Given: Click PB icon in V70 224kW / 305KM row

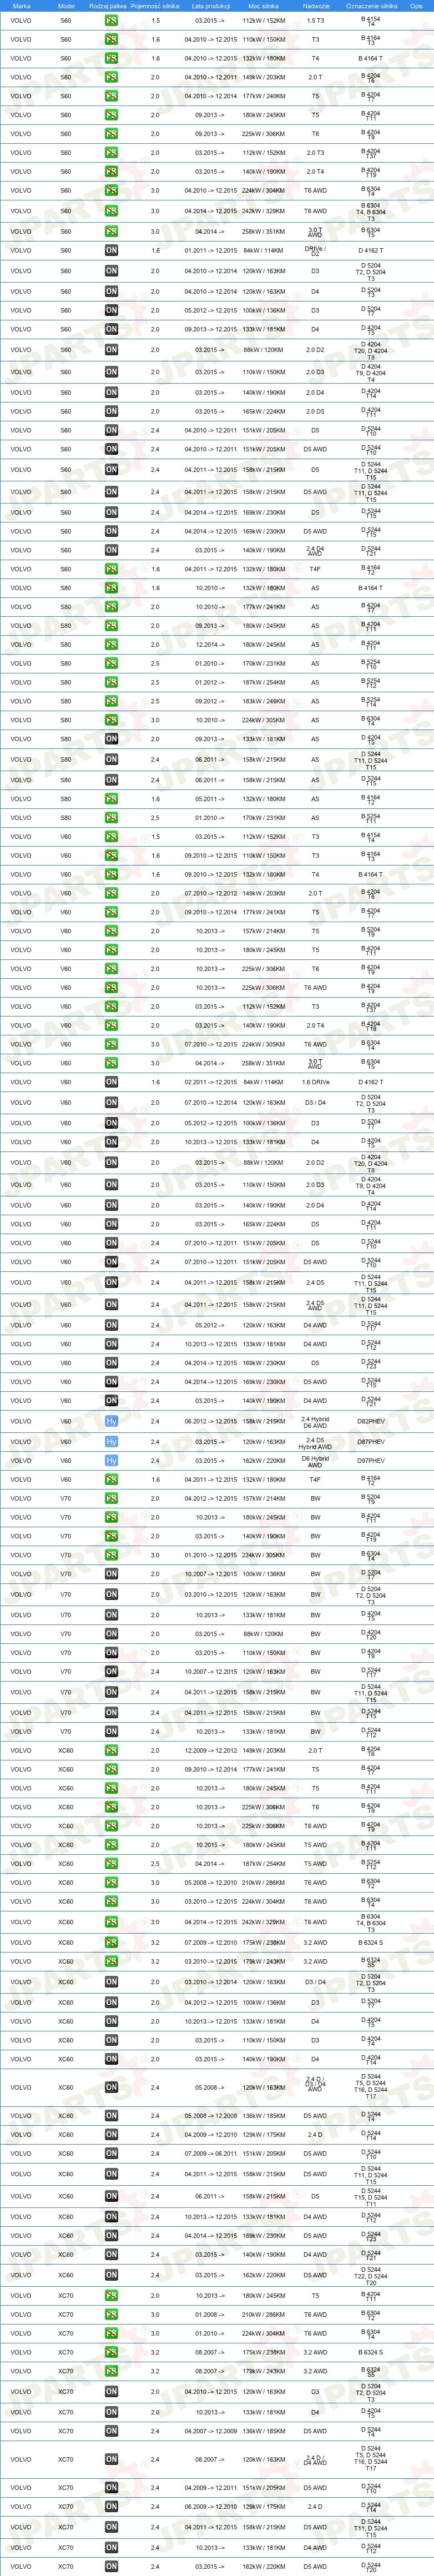Looking at the screenshot, I should 111,1555.
